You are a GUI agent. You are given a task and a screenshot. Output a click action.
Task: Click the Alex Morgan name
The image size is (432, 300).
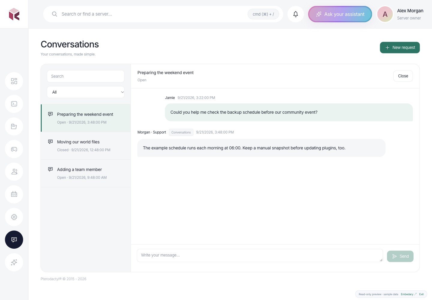[x=410, y=11]
